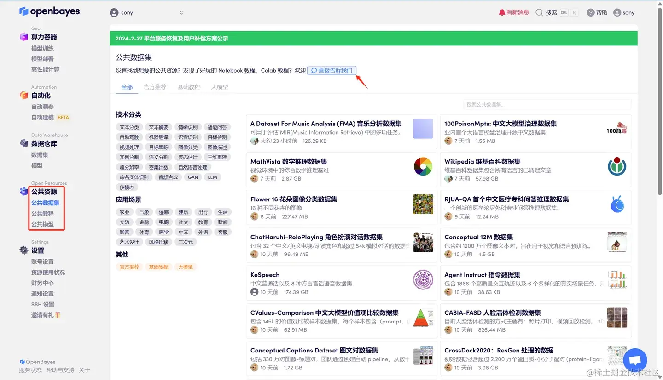The height and width of the screenshot is (380, 663).
Task: Switch to the 全部 tab
Action: click(x=127, y=87)
